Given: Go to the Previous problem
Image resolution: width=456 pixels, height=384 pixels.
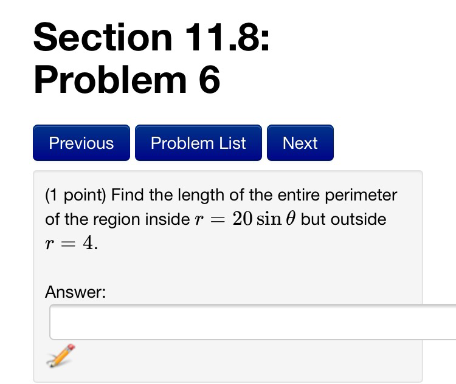Looking at the screenshot, I should pos(81,143).
